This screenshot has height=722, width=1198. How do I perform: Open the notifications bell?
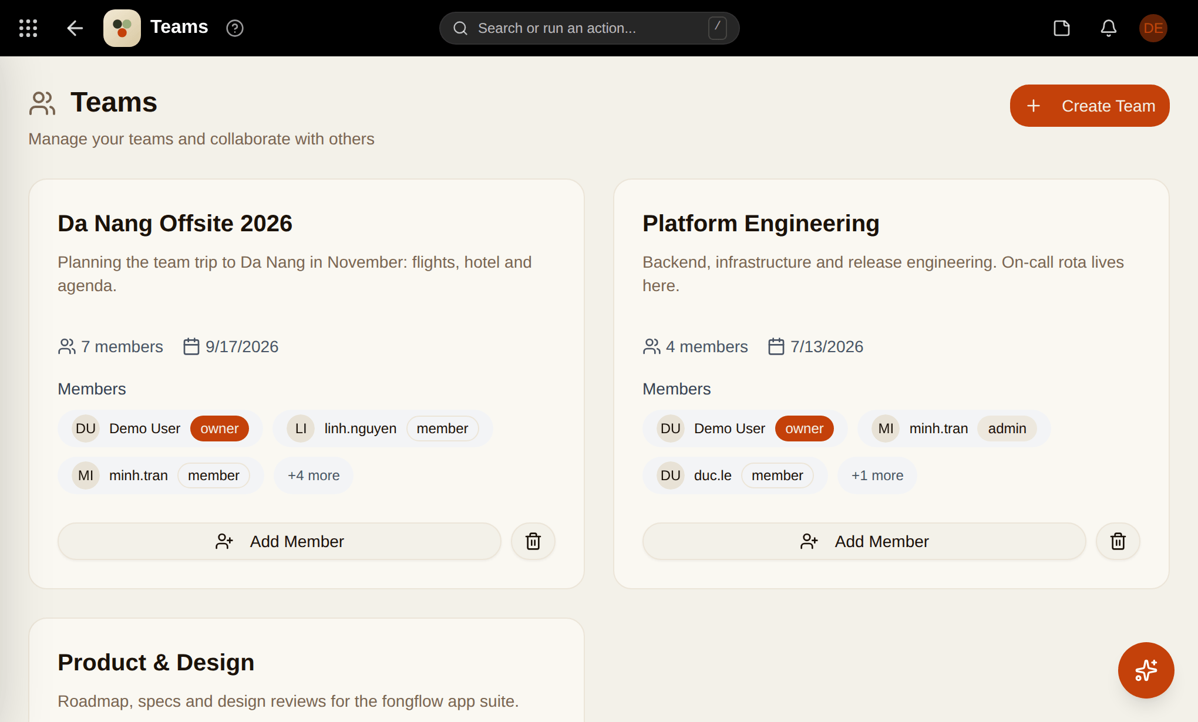pyautogui.click(x=1109, y=28)
